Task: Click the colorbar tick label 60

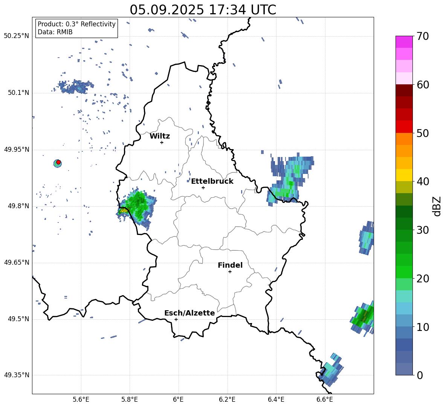Action: tap(423, 85)
